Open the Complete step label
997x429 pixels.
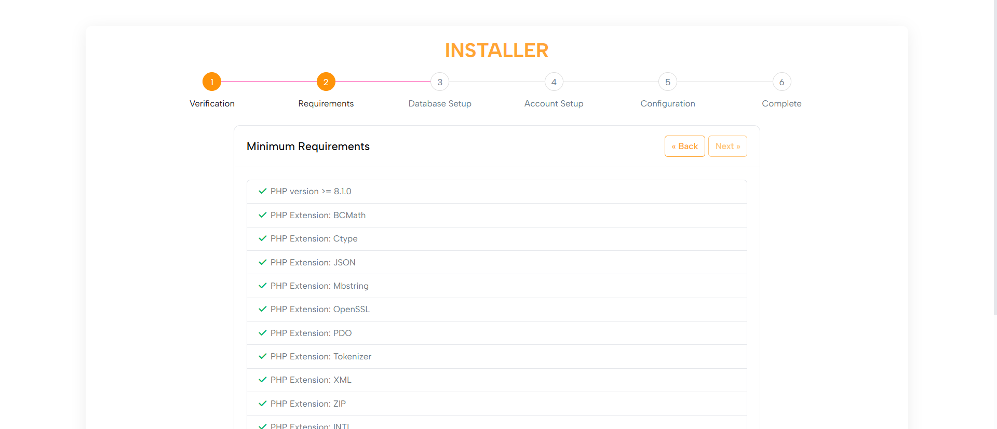coord(782,103)
